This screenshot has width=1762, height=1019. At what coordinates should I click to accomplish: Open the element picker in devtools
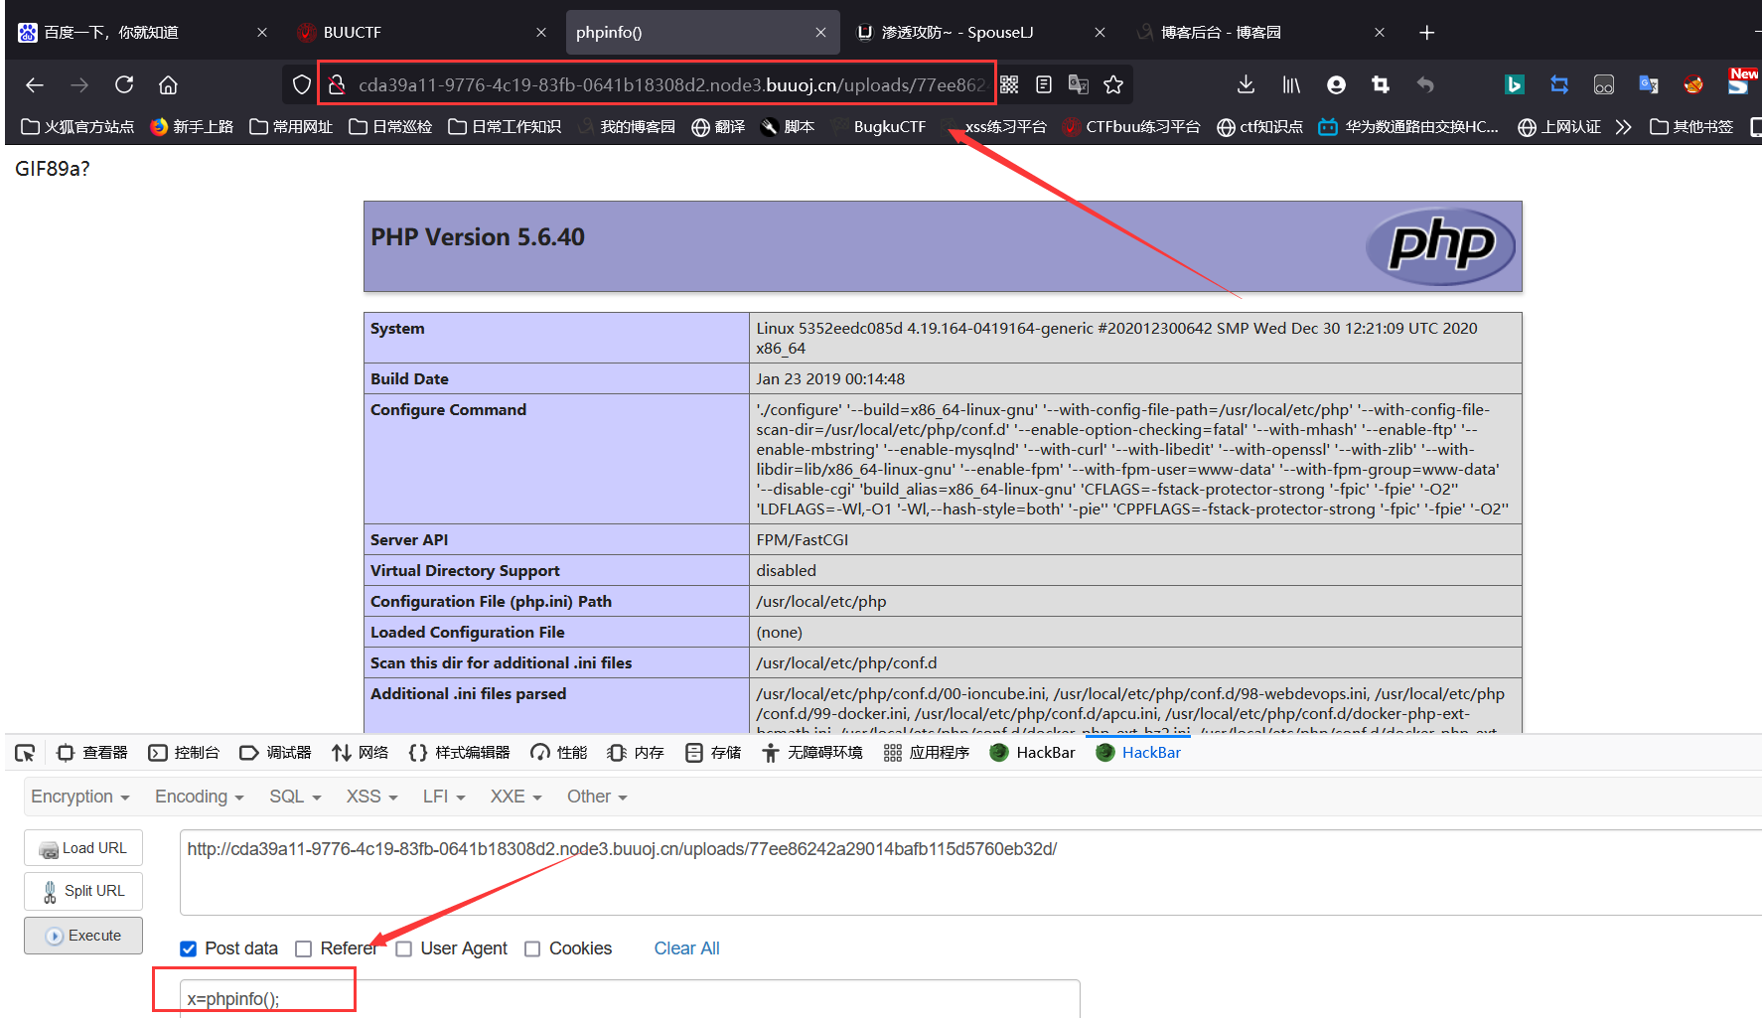click(x=25, y=753)
